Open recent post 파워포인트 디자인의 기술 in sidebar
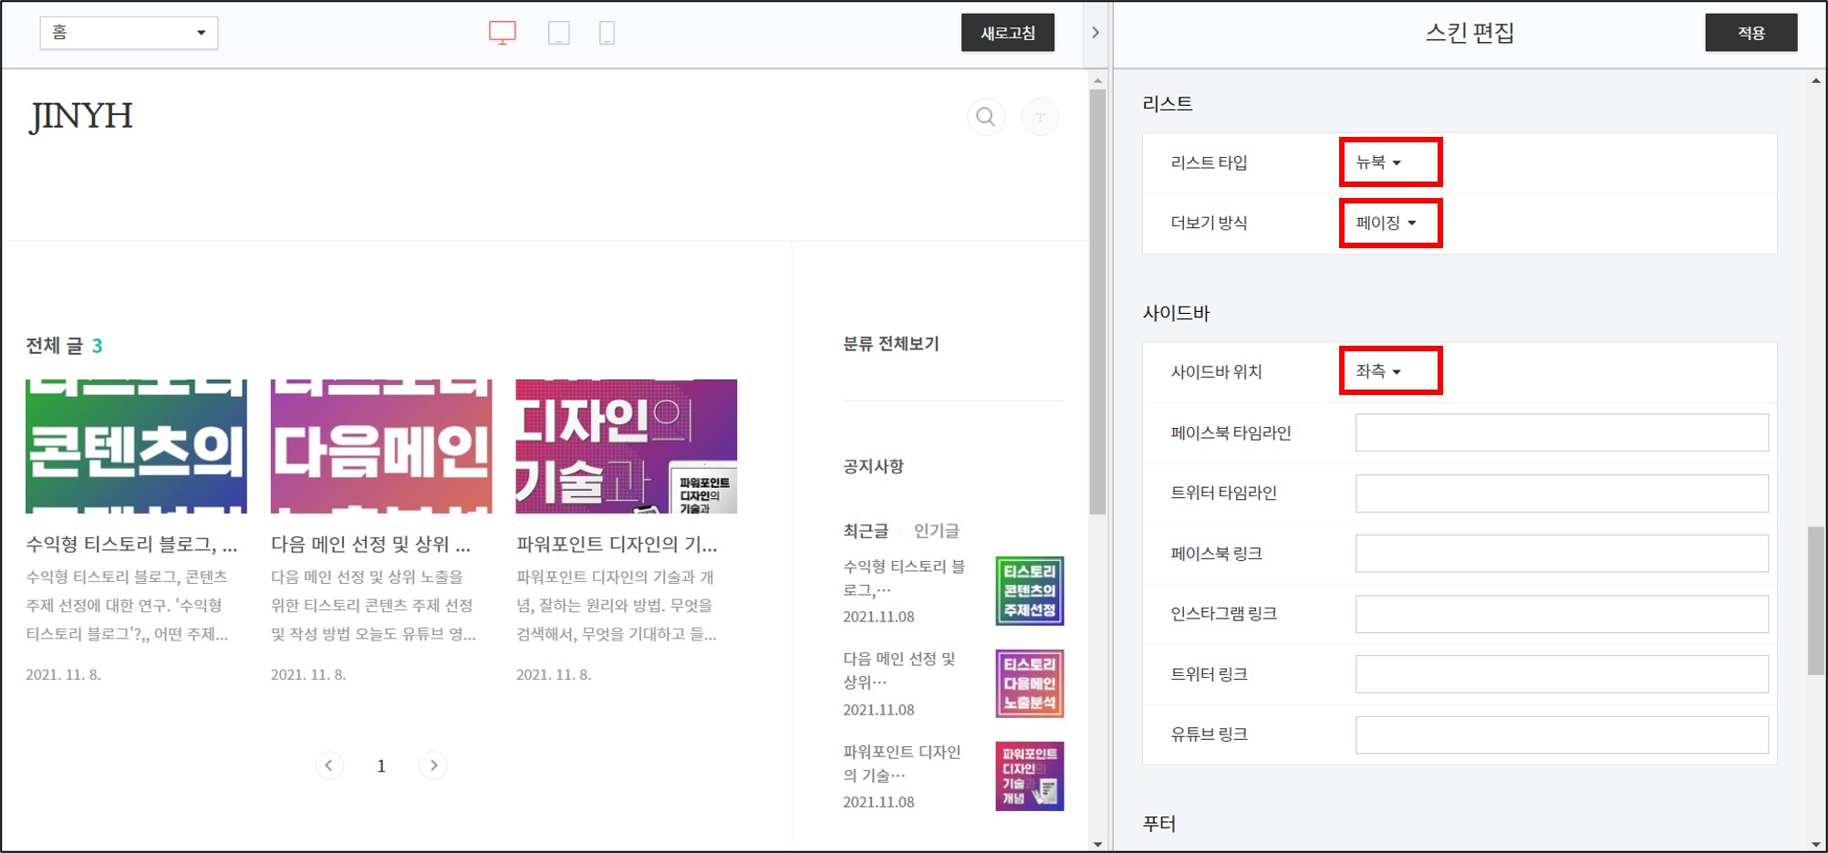Viewport: 1828px width, 853px height. 902,764
